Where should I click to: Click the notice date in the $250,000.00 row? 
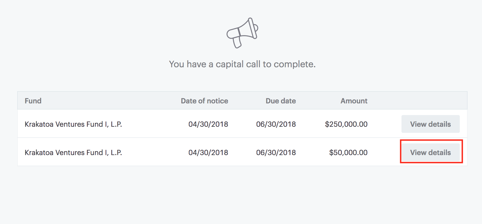coord(208,124)
